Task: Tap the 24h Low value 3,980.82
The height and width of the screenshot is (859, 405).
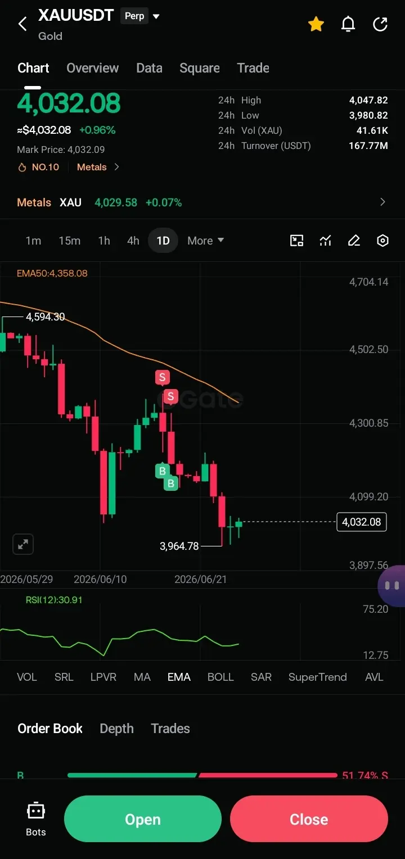Action: [x=368, y=115]
